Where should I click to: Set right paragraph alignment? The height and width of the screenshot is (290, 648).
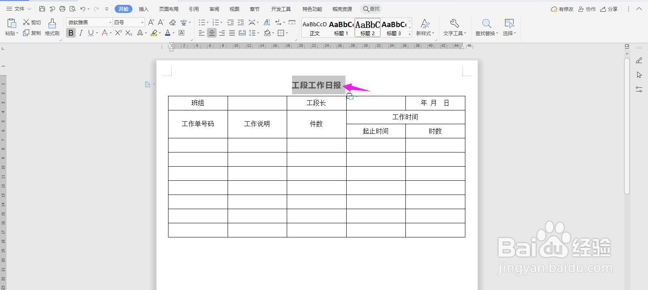tap(222, 33)
